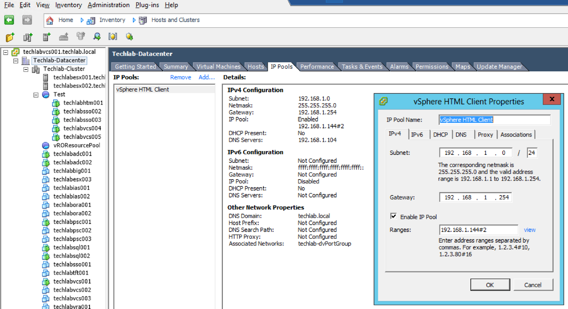
Task: Switch to the Performance tab
Action: [317, 66]
